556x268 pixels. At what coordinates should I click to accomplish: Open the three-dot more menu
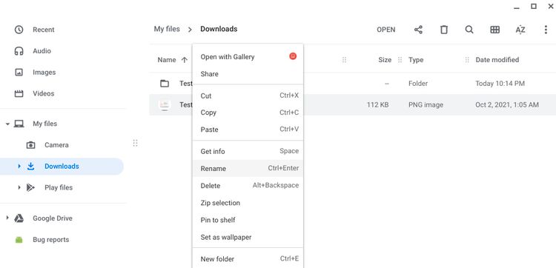pyautogui.click(x=546, y=30)
